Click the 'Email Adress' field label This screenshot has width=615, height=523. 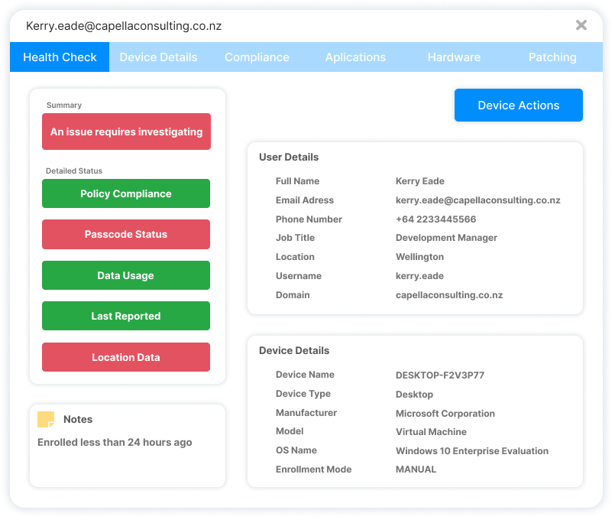pyautogui.click(x=305, y=200)
